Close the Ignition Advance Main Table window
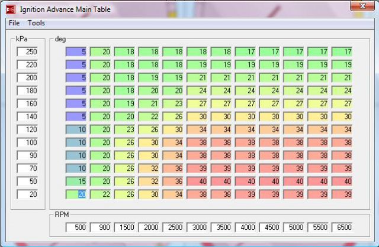 [x=358, y=6]
